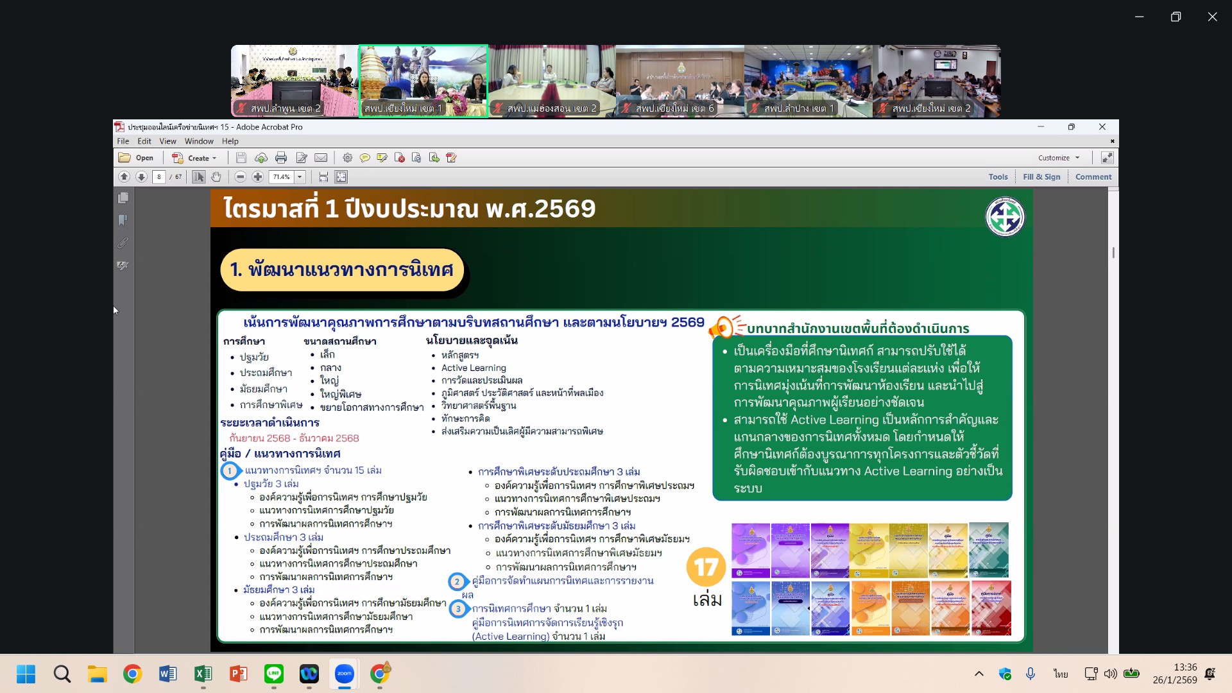Viewport: 1232px width, 693px height.
Task: Go to the next page with the arrow
Action: coord(141,177)
